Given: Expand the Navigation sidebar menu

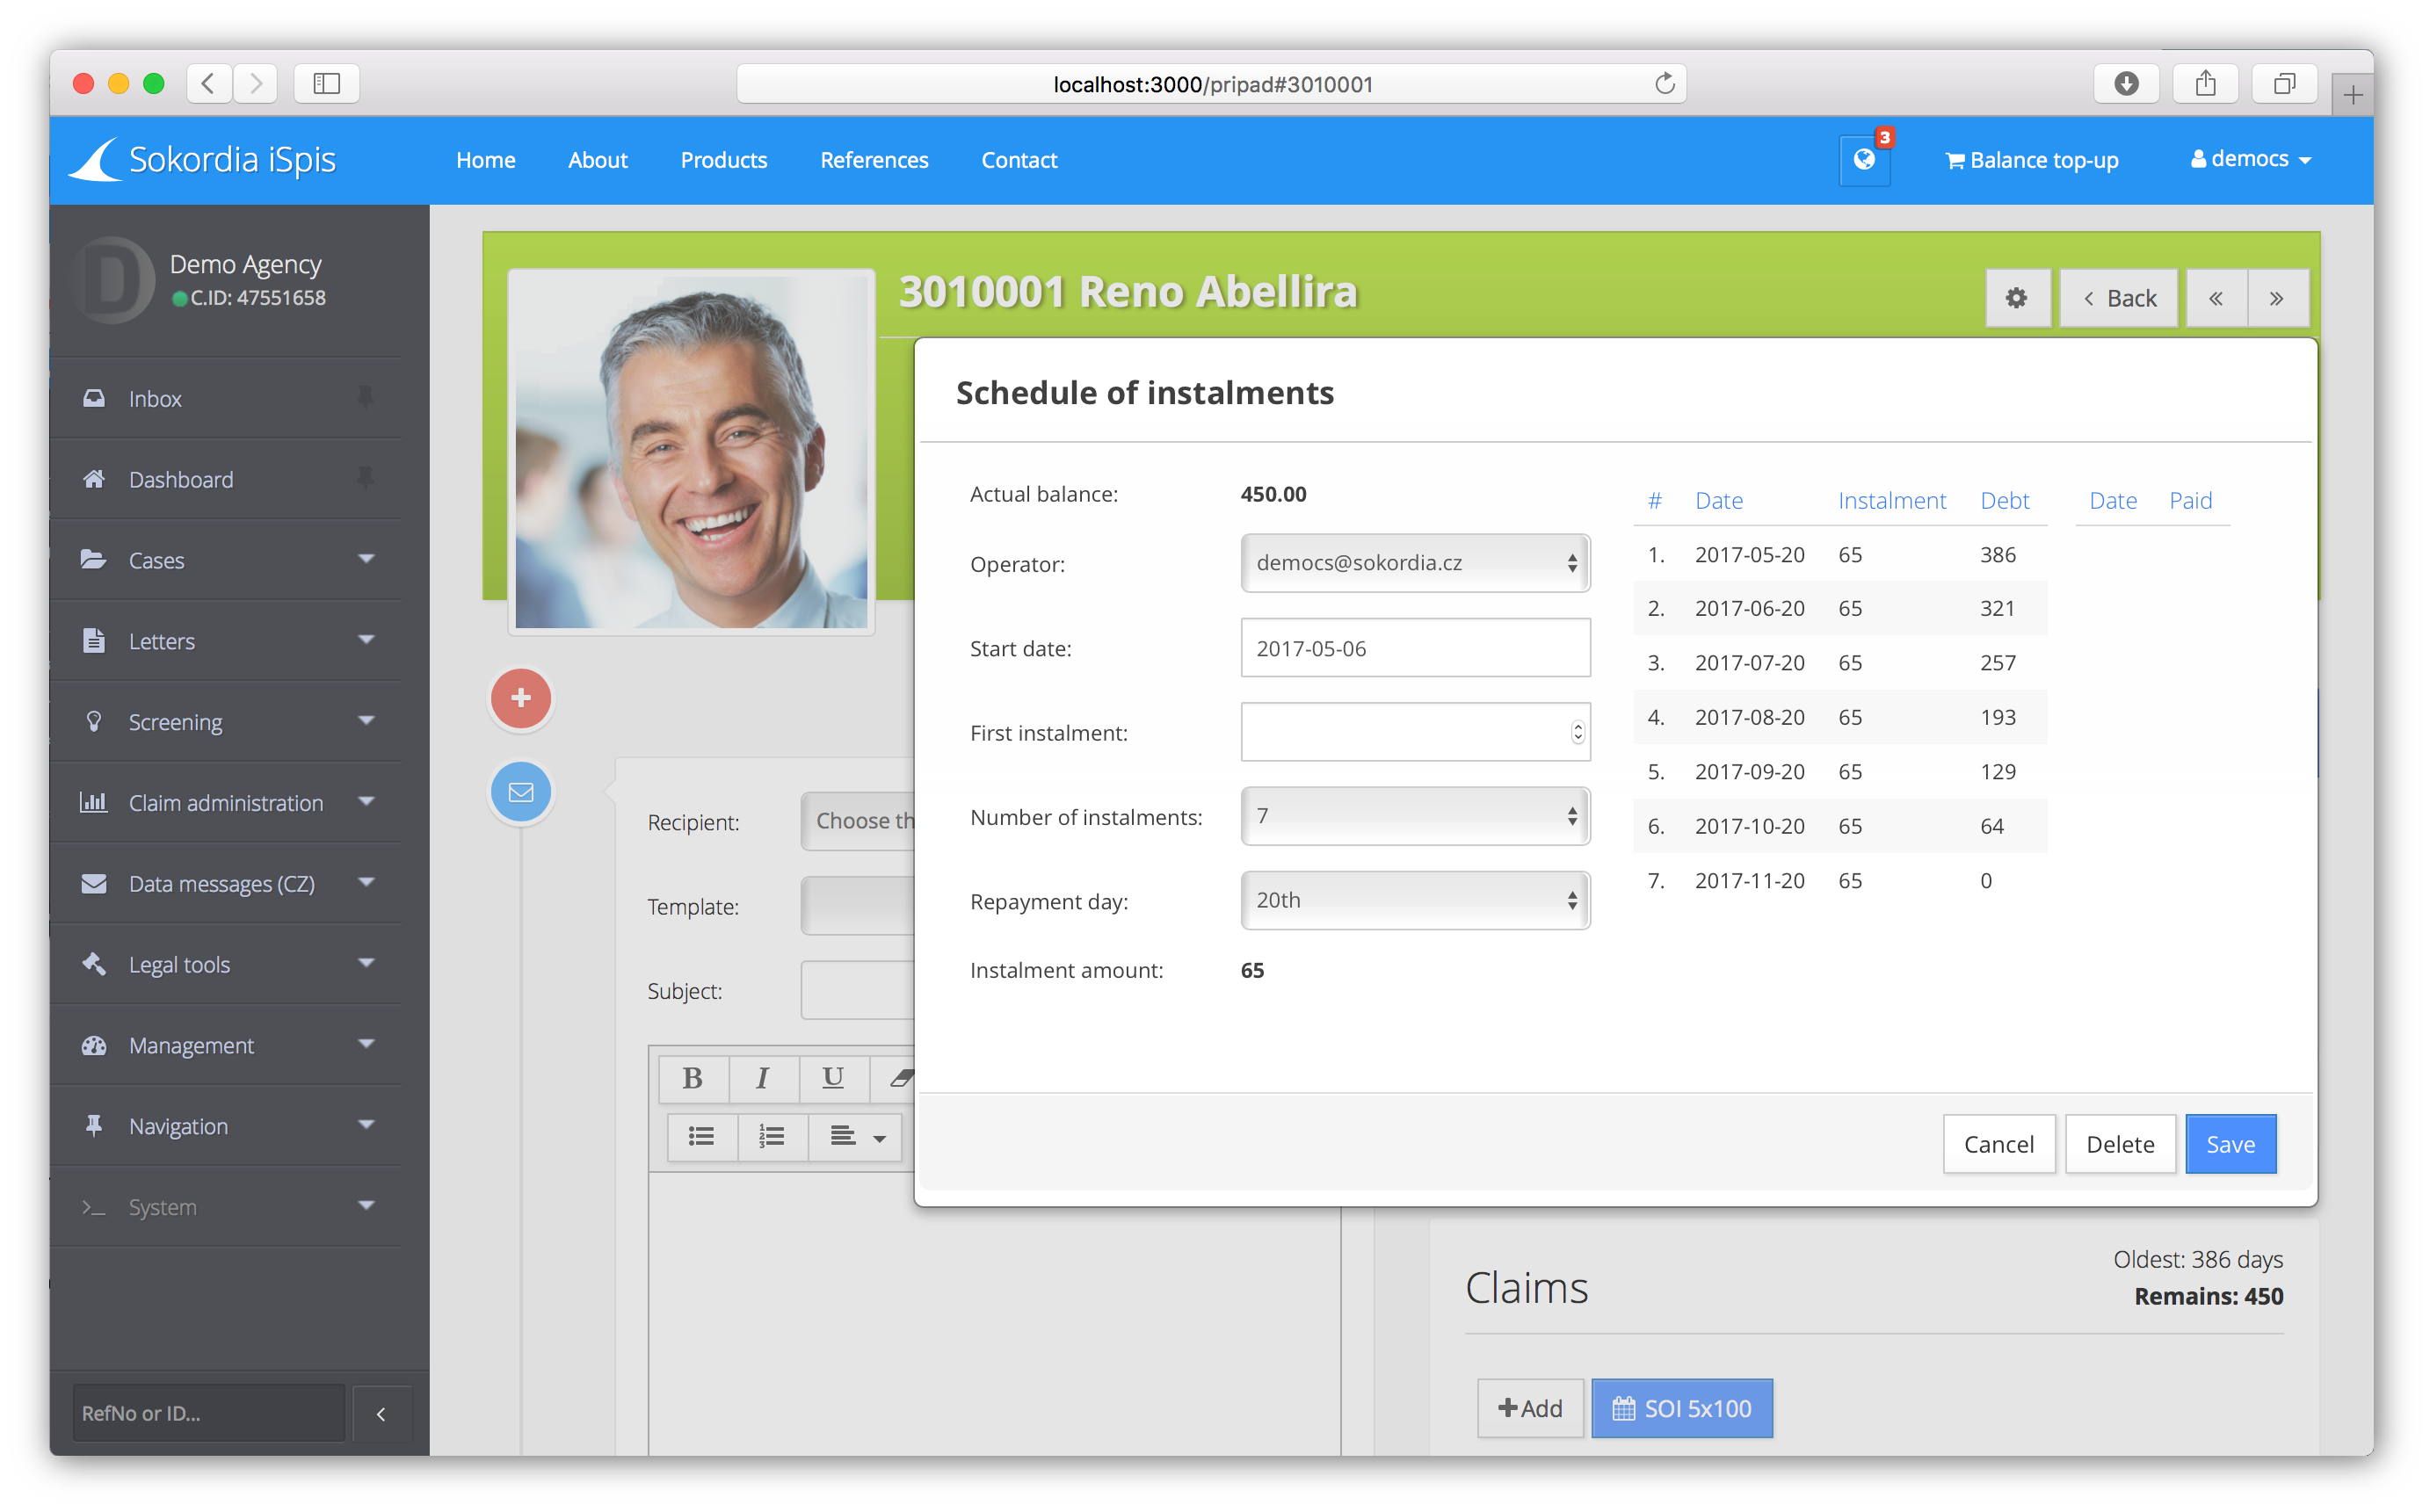Looking at the screenshot, I should point(226,1126).
